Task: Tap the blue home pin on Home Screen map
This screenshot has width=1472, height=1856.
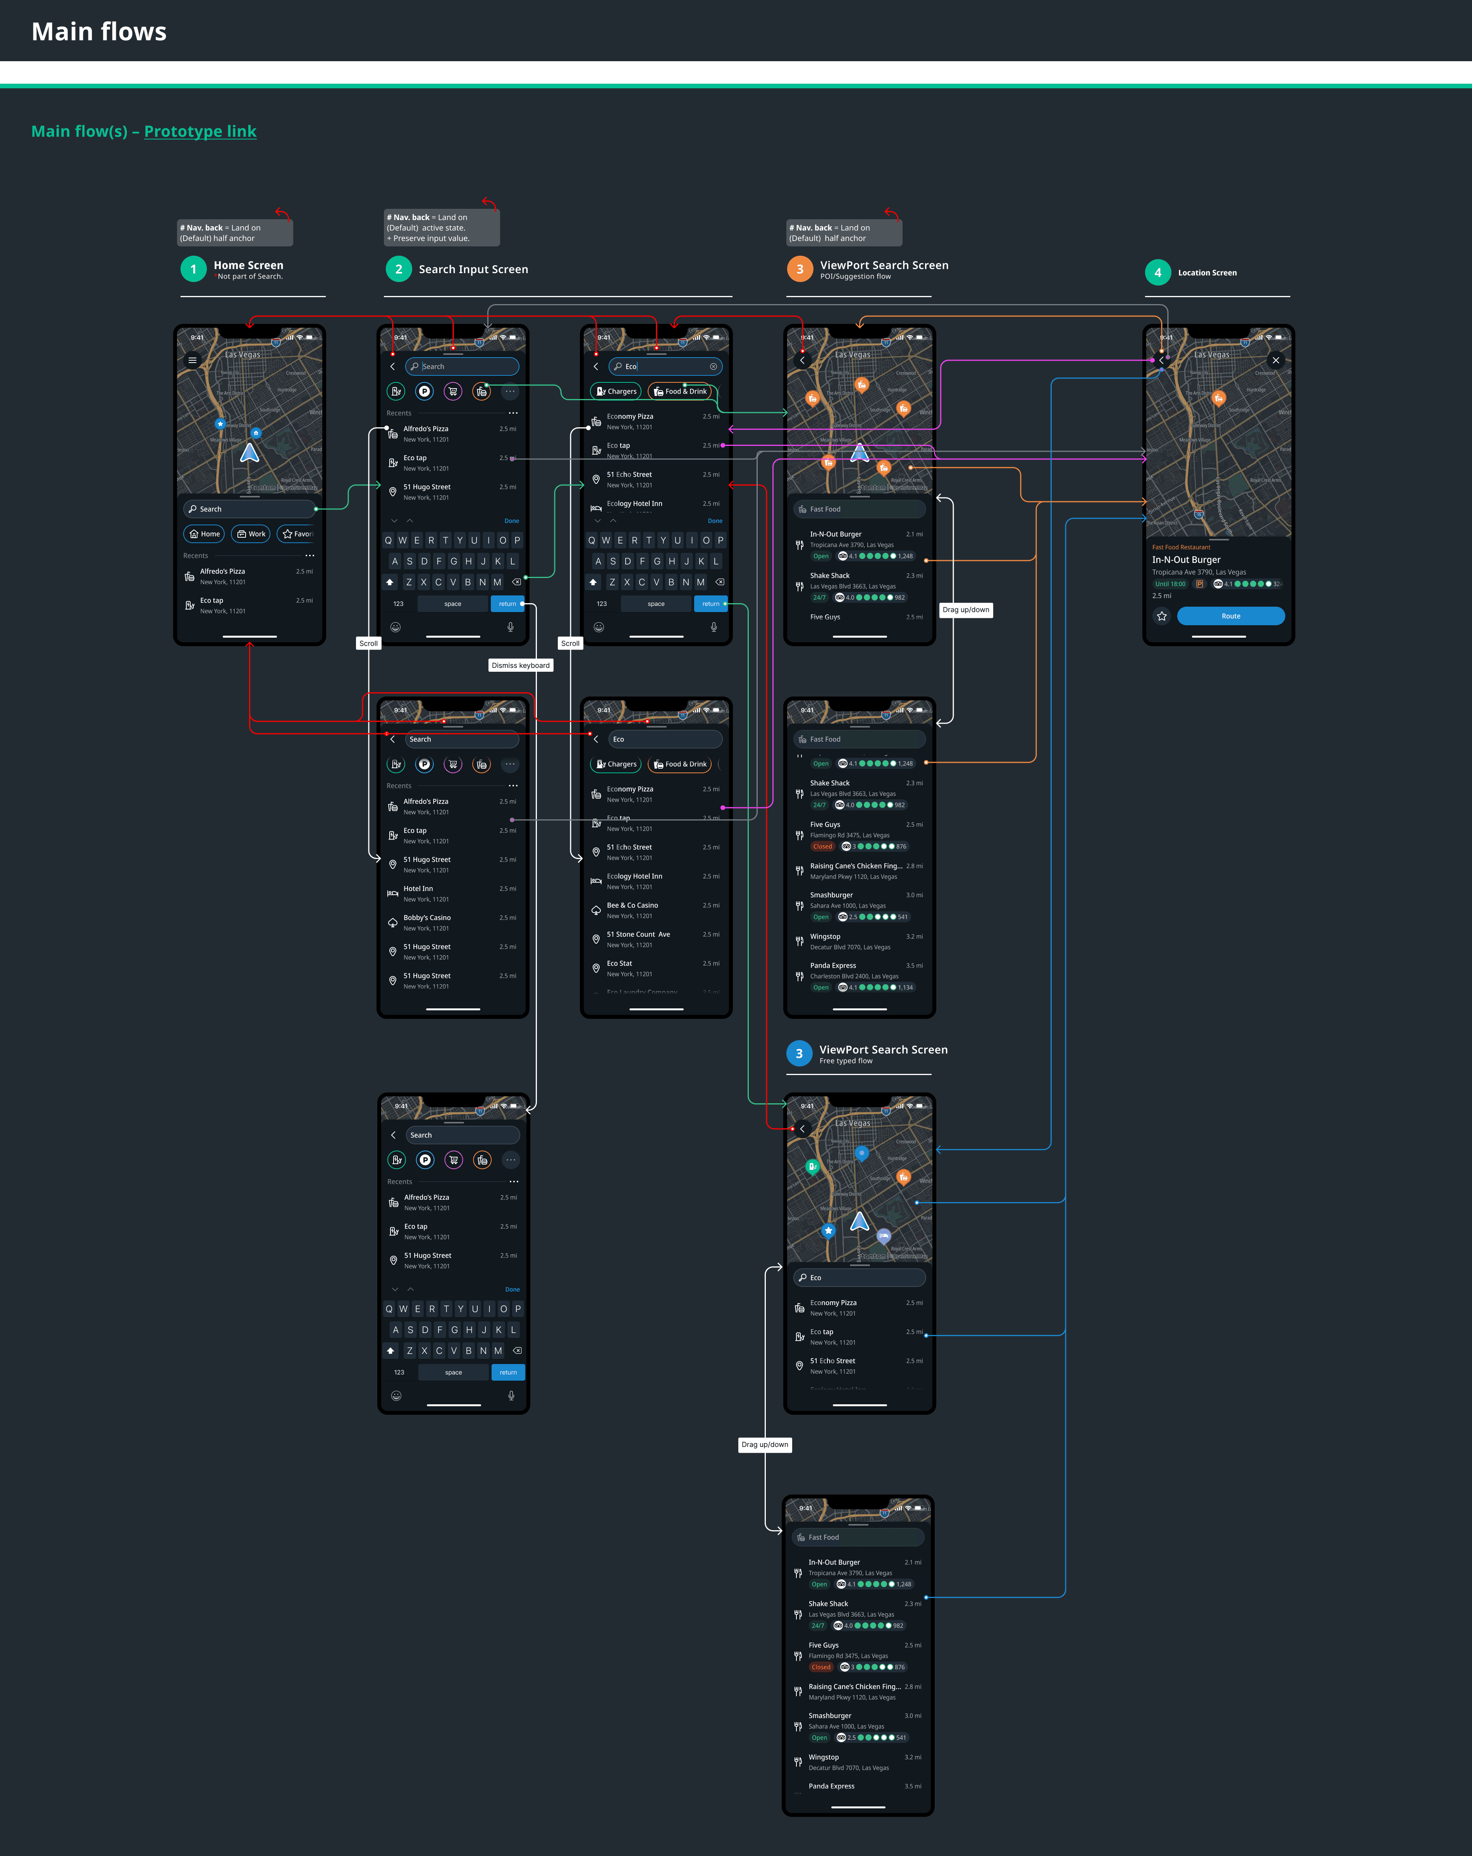Action: 256,433
